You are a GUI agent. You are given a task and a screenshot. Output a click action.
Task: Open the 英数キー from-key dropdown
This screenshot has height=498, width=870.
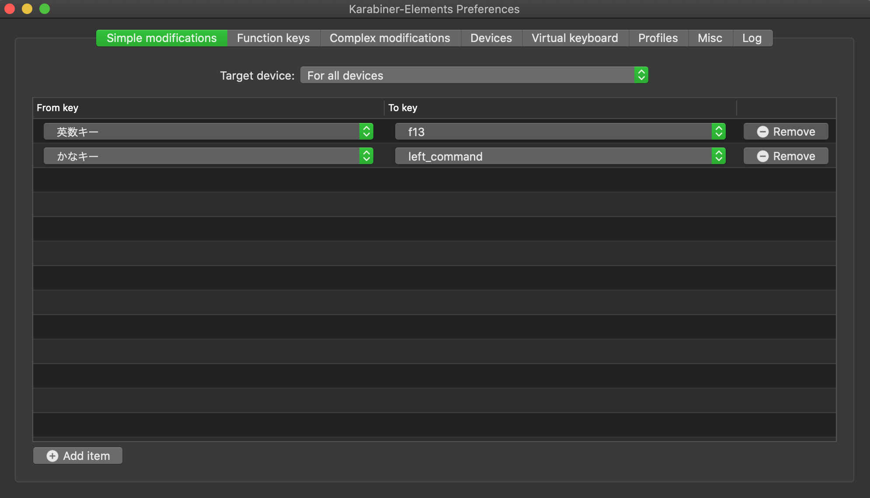coord(201,131)
